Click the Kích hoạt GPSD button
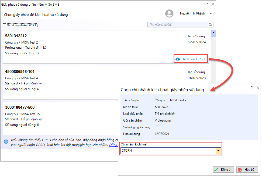Screen dimensions: 262x178 [191, 59]
